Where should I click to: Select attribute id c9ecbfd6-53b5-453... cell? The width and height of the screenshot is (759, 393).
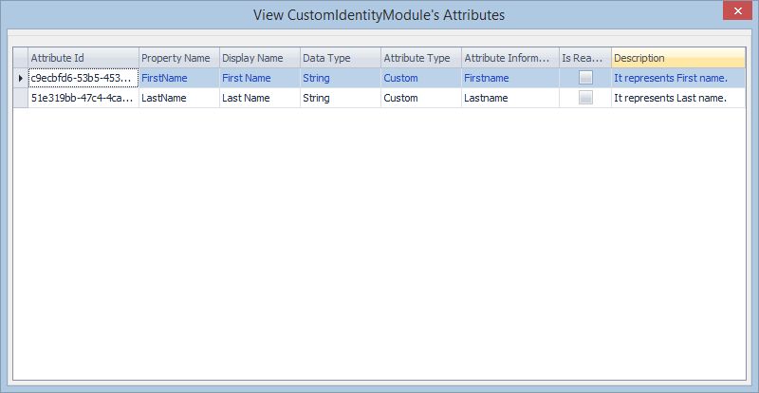pyautogui.click(x=83, y=78)
